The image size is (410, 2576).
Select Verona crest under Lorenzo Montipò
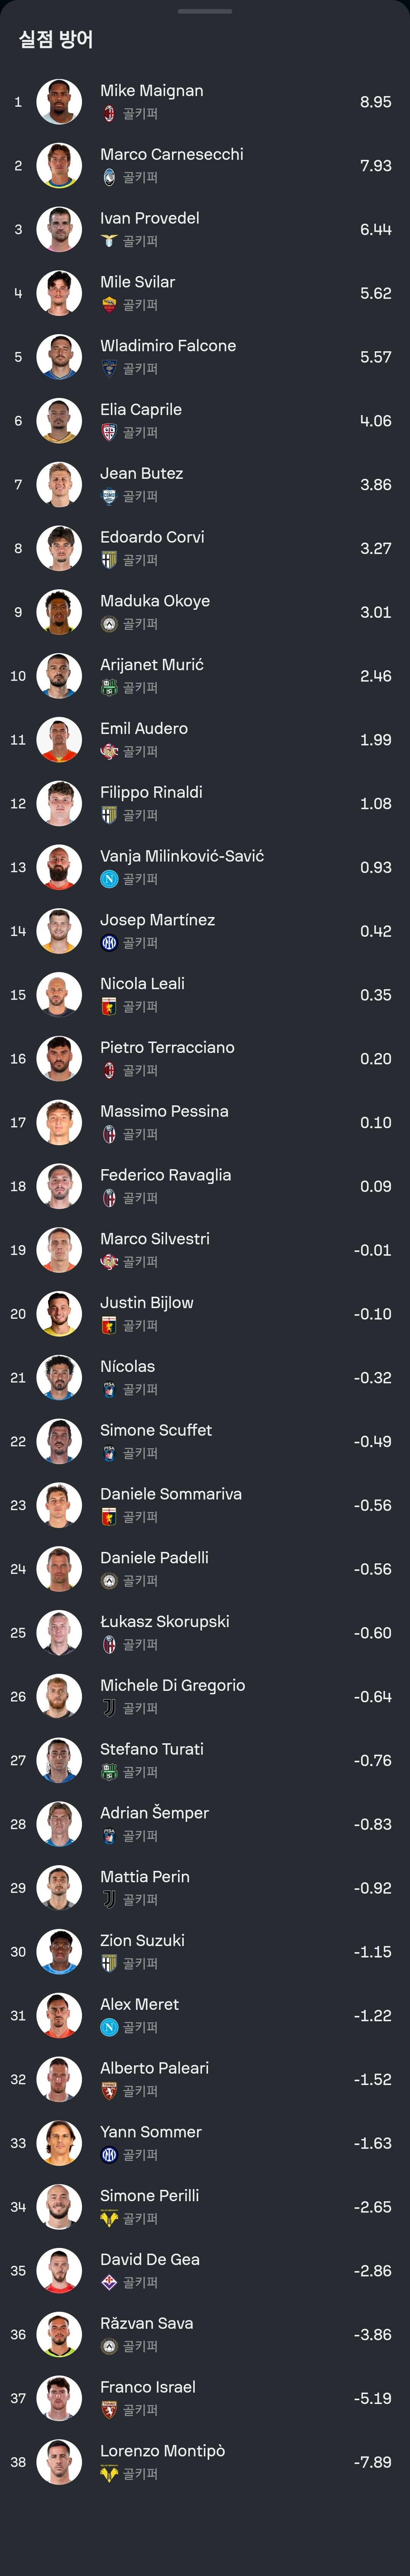coord(109,2473)
